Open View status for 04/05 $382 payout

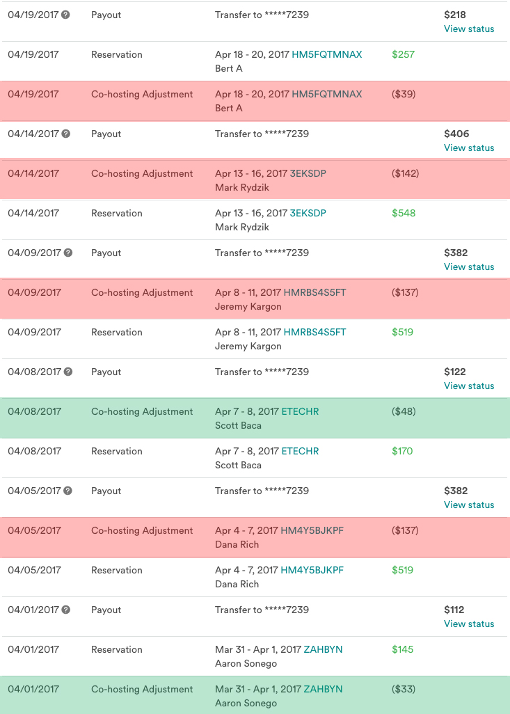point(469,505)
